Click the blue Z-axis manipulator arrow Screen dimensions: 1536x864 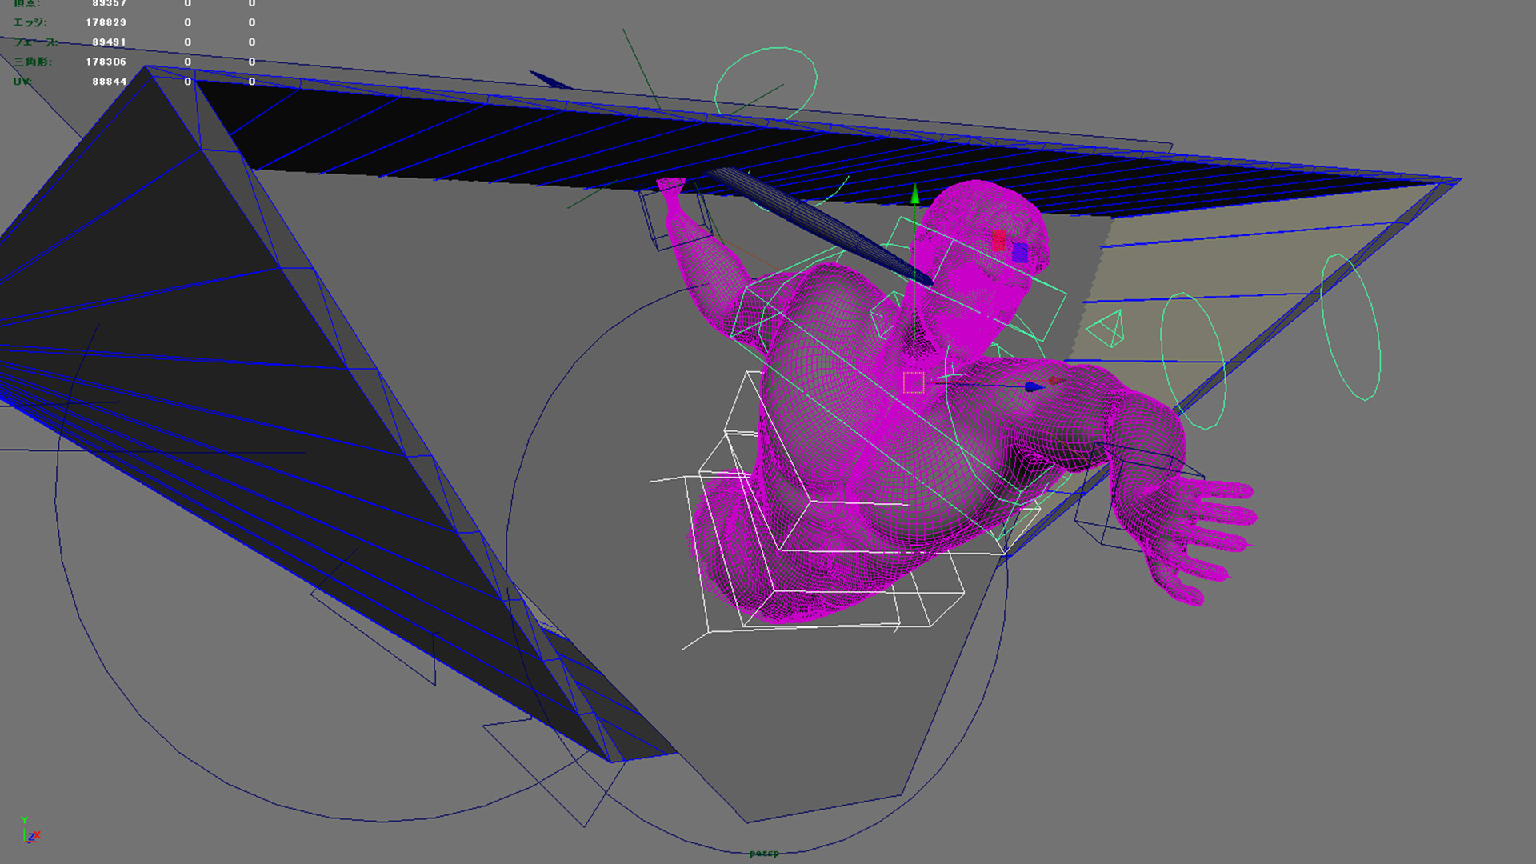coord(1033,387)
